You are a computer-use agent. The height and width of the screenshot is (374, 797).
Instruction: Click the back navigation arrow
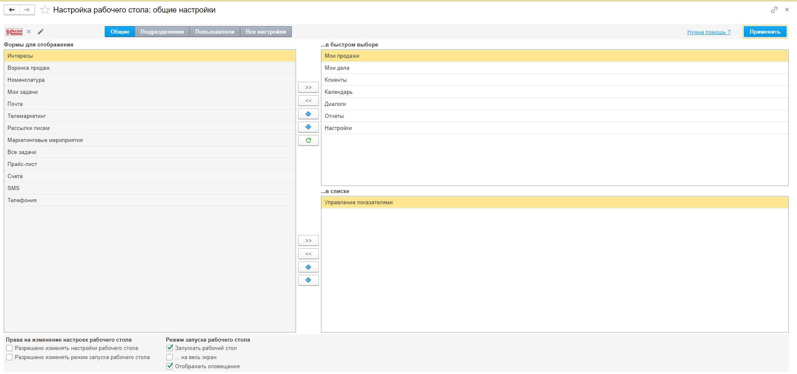[12, 10]
